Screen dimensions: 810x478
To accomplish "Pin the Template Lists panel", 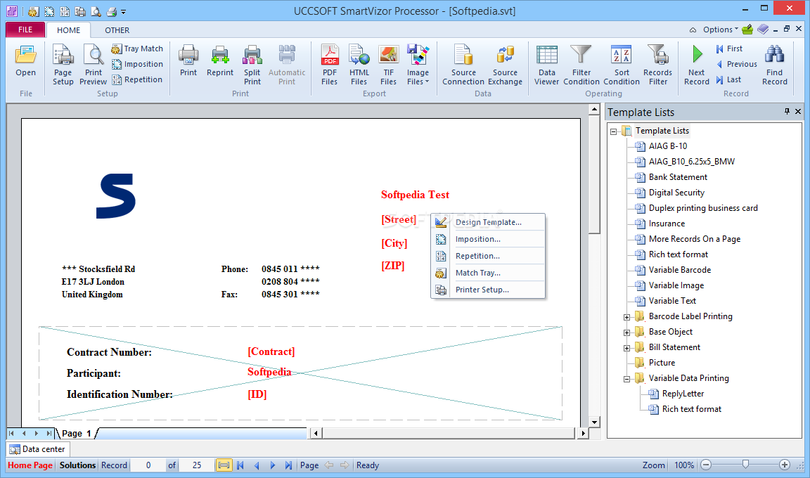I will (787, 112).
